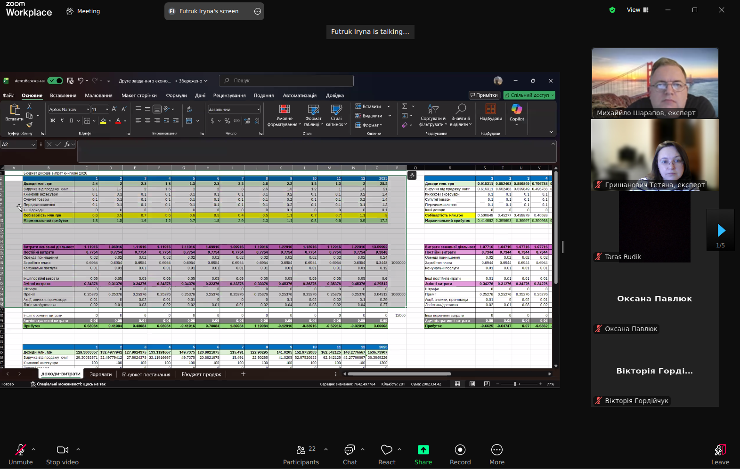The height and width of the screenshot is (469, 740).
Task: Stop video in Zoom toolbar
Action: pyautogui.click(x=62, y=454)
